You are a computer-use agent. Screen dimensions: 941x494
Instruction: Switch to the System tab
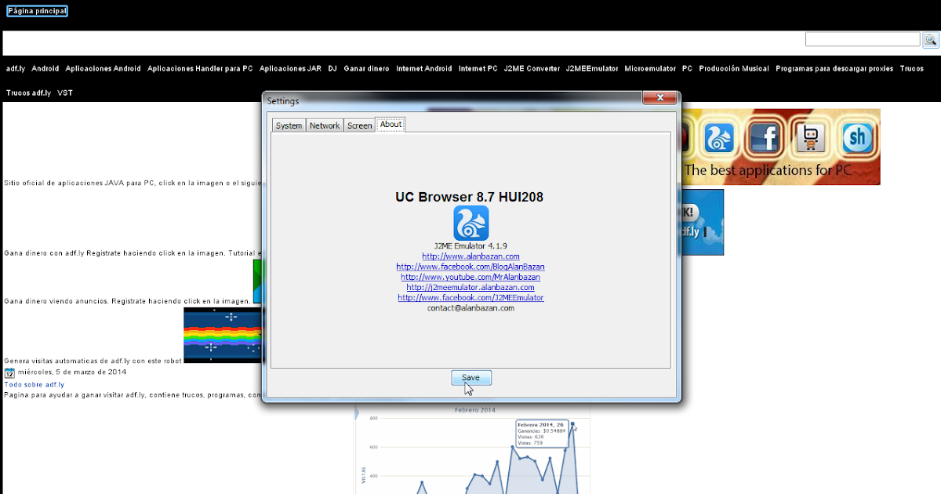click(289, 125)
